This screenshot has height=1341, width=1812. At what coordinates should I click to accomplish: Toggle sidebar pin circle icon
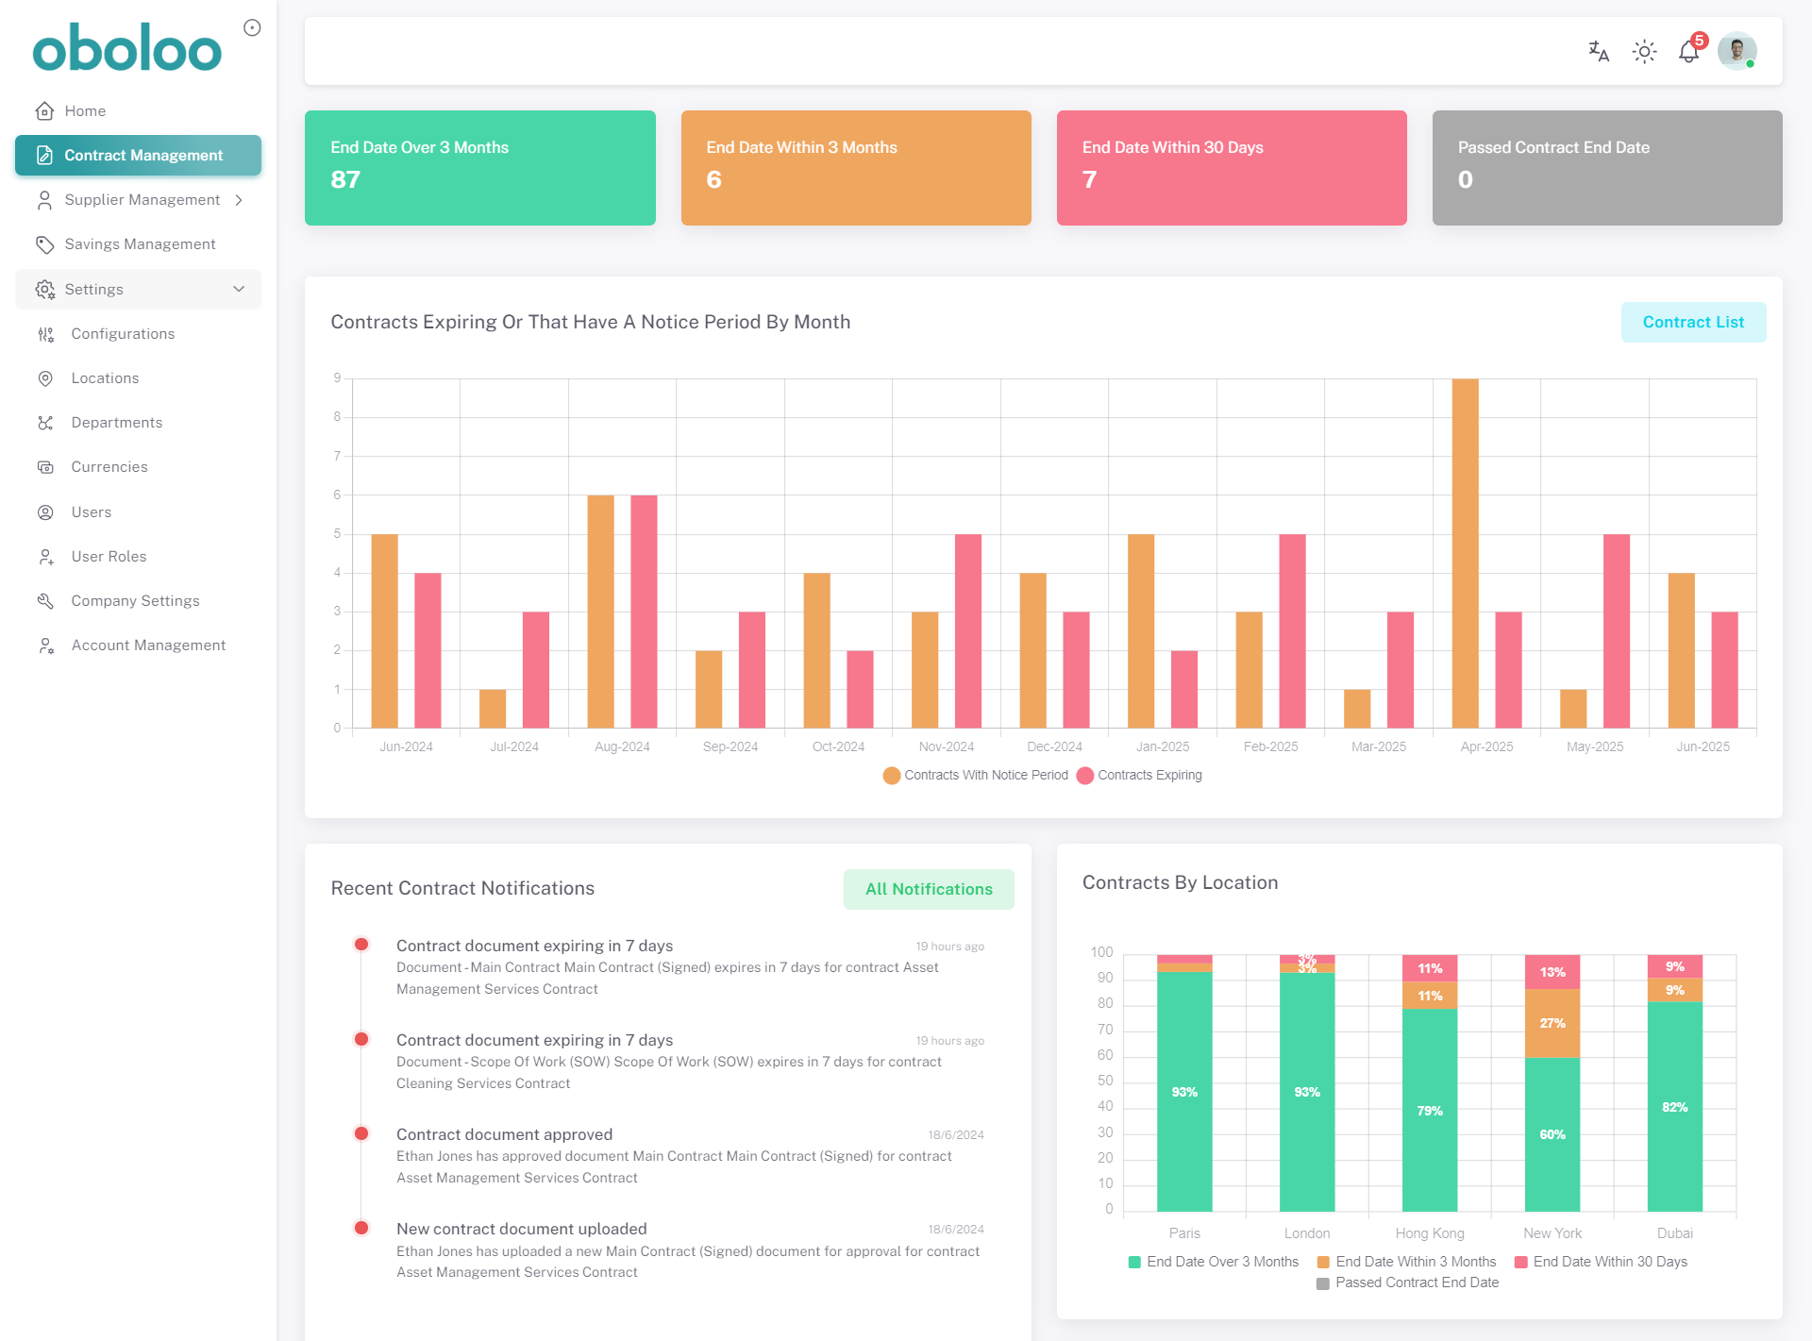click(252, 27)
